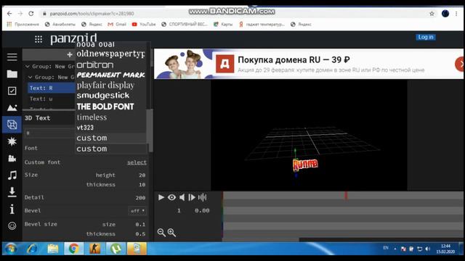Image resolution: width=465 pixels, height=261 pixels.
Task: Play the timeline animation
Action: 161,197
